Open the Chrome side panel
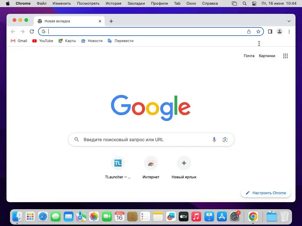 (270, 31)
